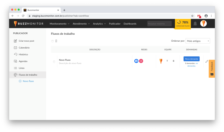This screenshot has height=132, width=224.
Task: Click the Facebook network icon
Action: tap(136, 61)
